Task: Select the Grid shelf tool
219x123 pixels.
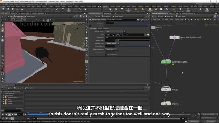Action: (22, 10)
